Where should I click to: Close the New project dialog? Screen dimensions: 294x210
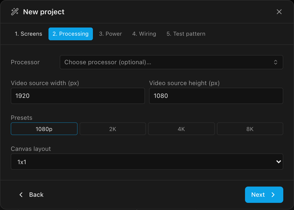click(279, 12)
